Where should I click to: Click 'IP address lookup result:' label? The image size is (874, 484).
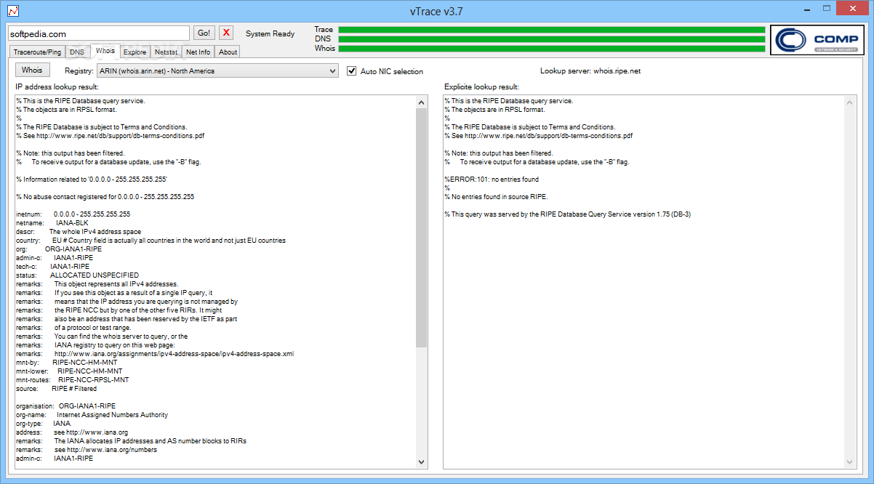[57, 86]
